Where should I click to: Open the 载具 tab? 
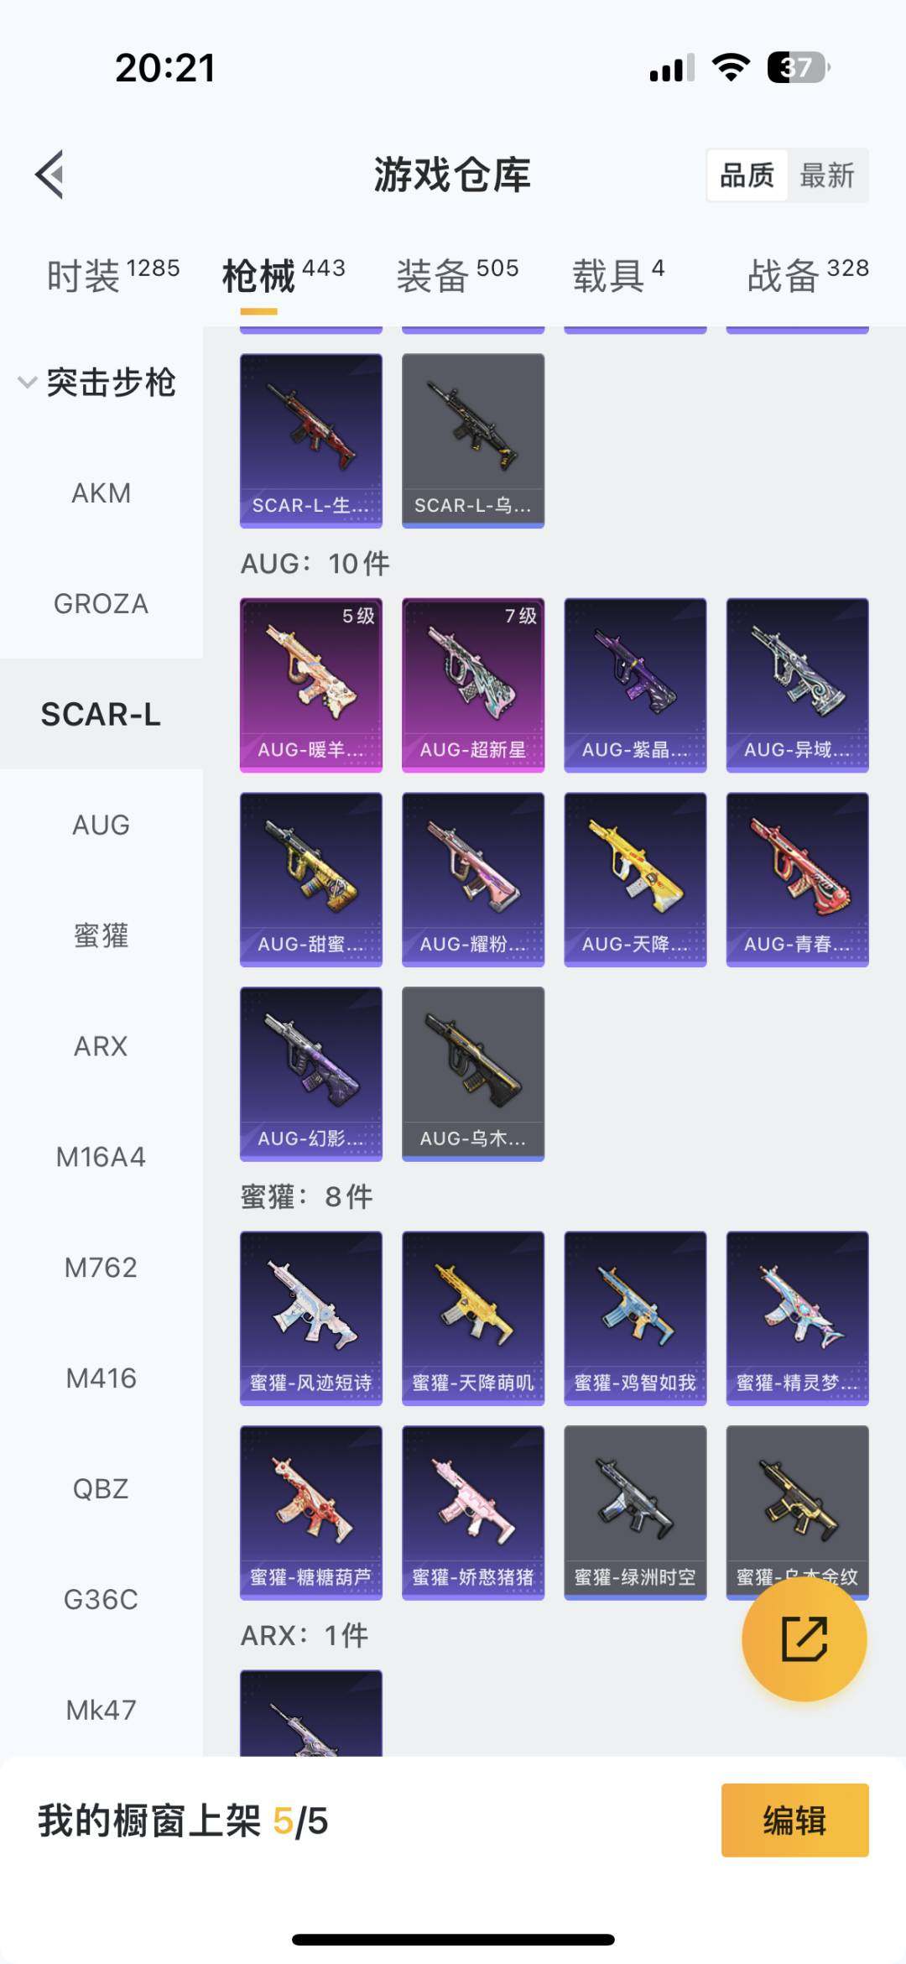click(x=618, y=275)
